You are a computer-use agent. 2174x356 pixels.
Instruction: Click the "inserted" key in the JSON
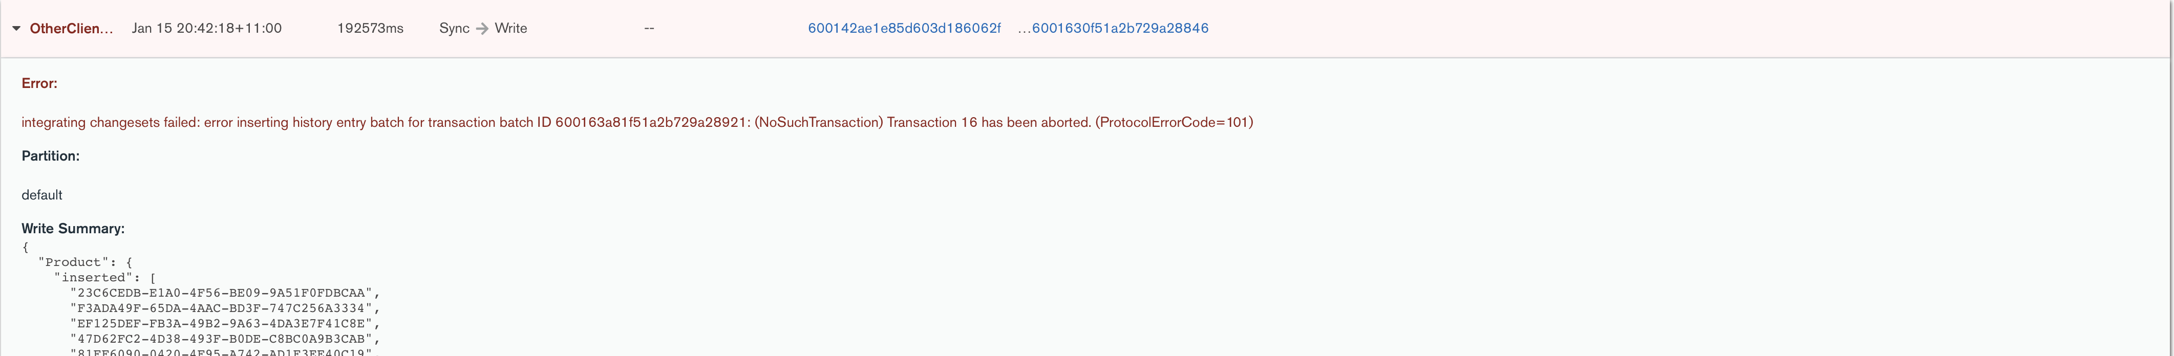(94, 278)
